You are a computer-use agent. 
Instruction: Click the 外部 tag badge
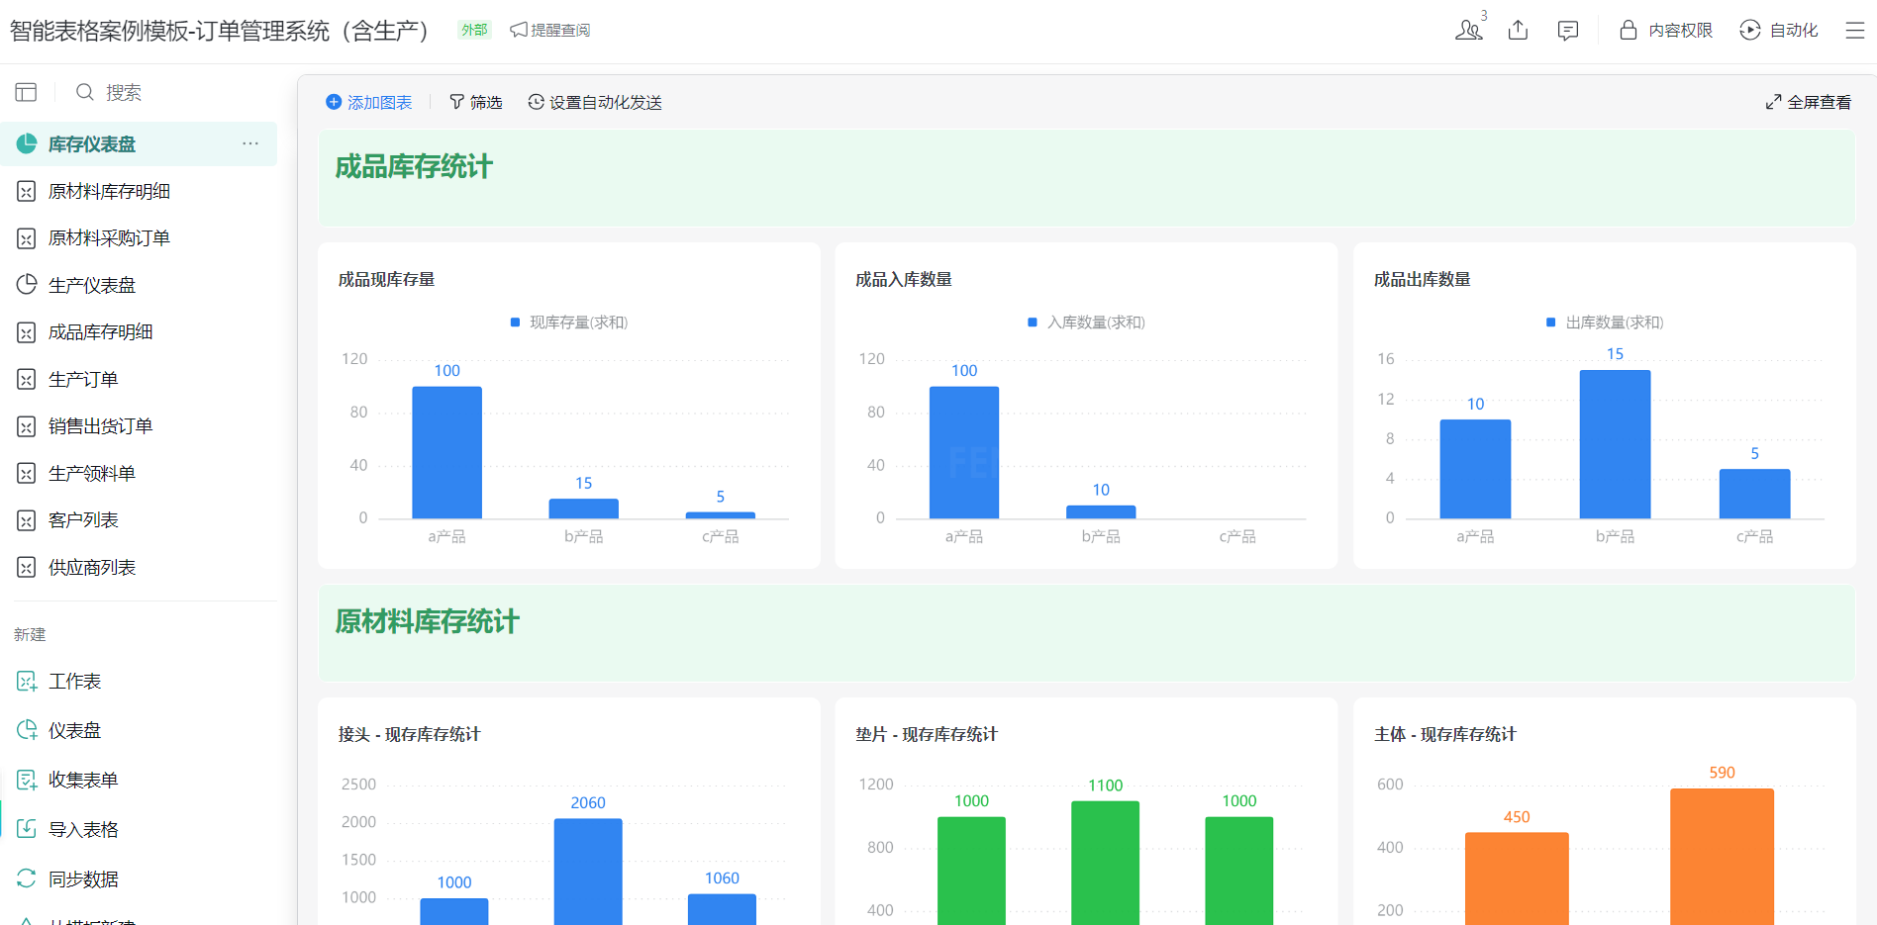pyautogui.click(x=474, y=30)
